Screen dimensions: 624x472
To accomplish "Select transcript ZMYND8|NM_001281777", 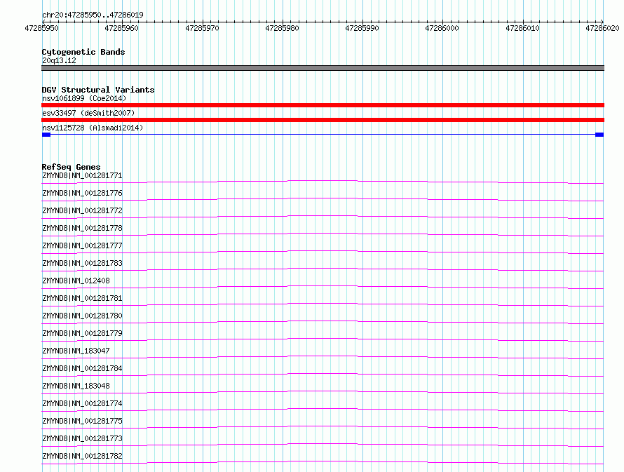I will pyautogui.click(x=82, y=245).
